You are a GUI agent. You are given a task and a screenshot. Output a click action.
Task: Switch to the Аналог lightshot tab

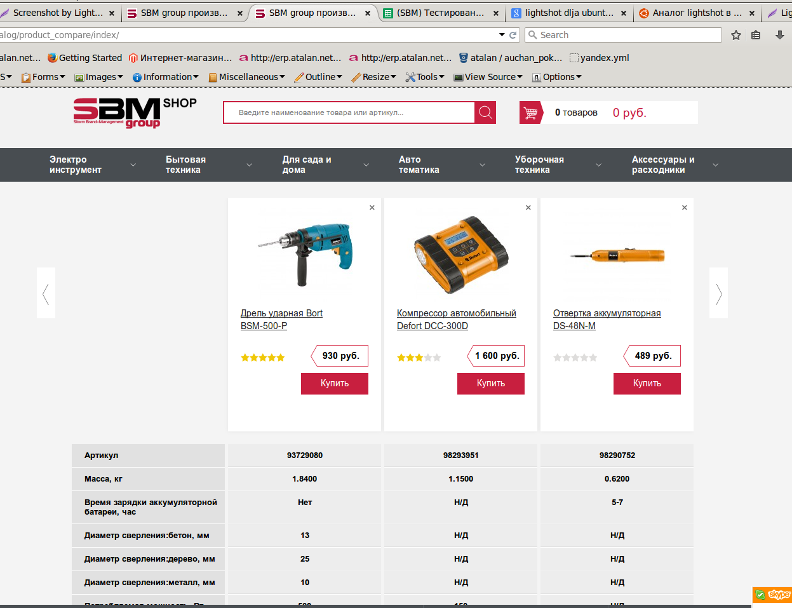697,13
